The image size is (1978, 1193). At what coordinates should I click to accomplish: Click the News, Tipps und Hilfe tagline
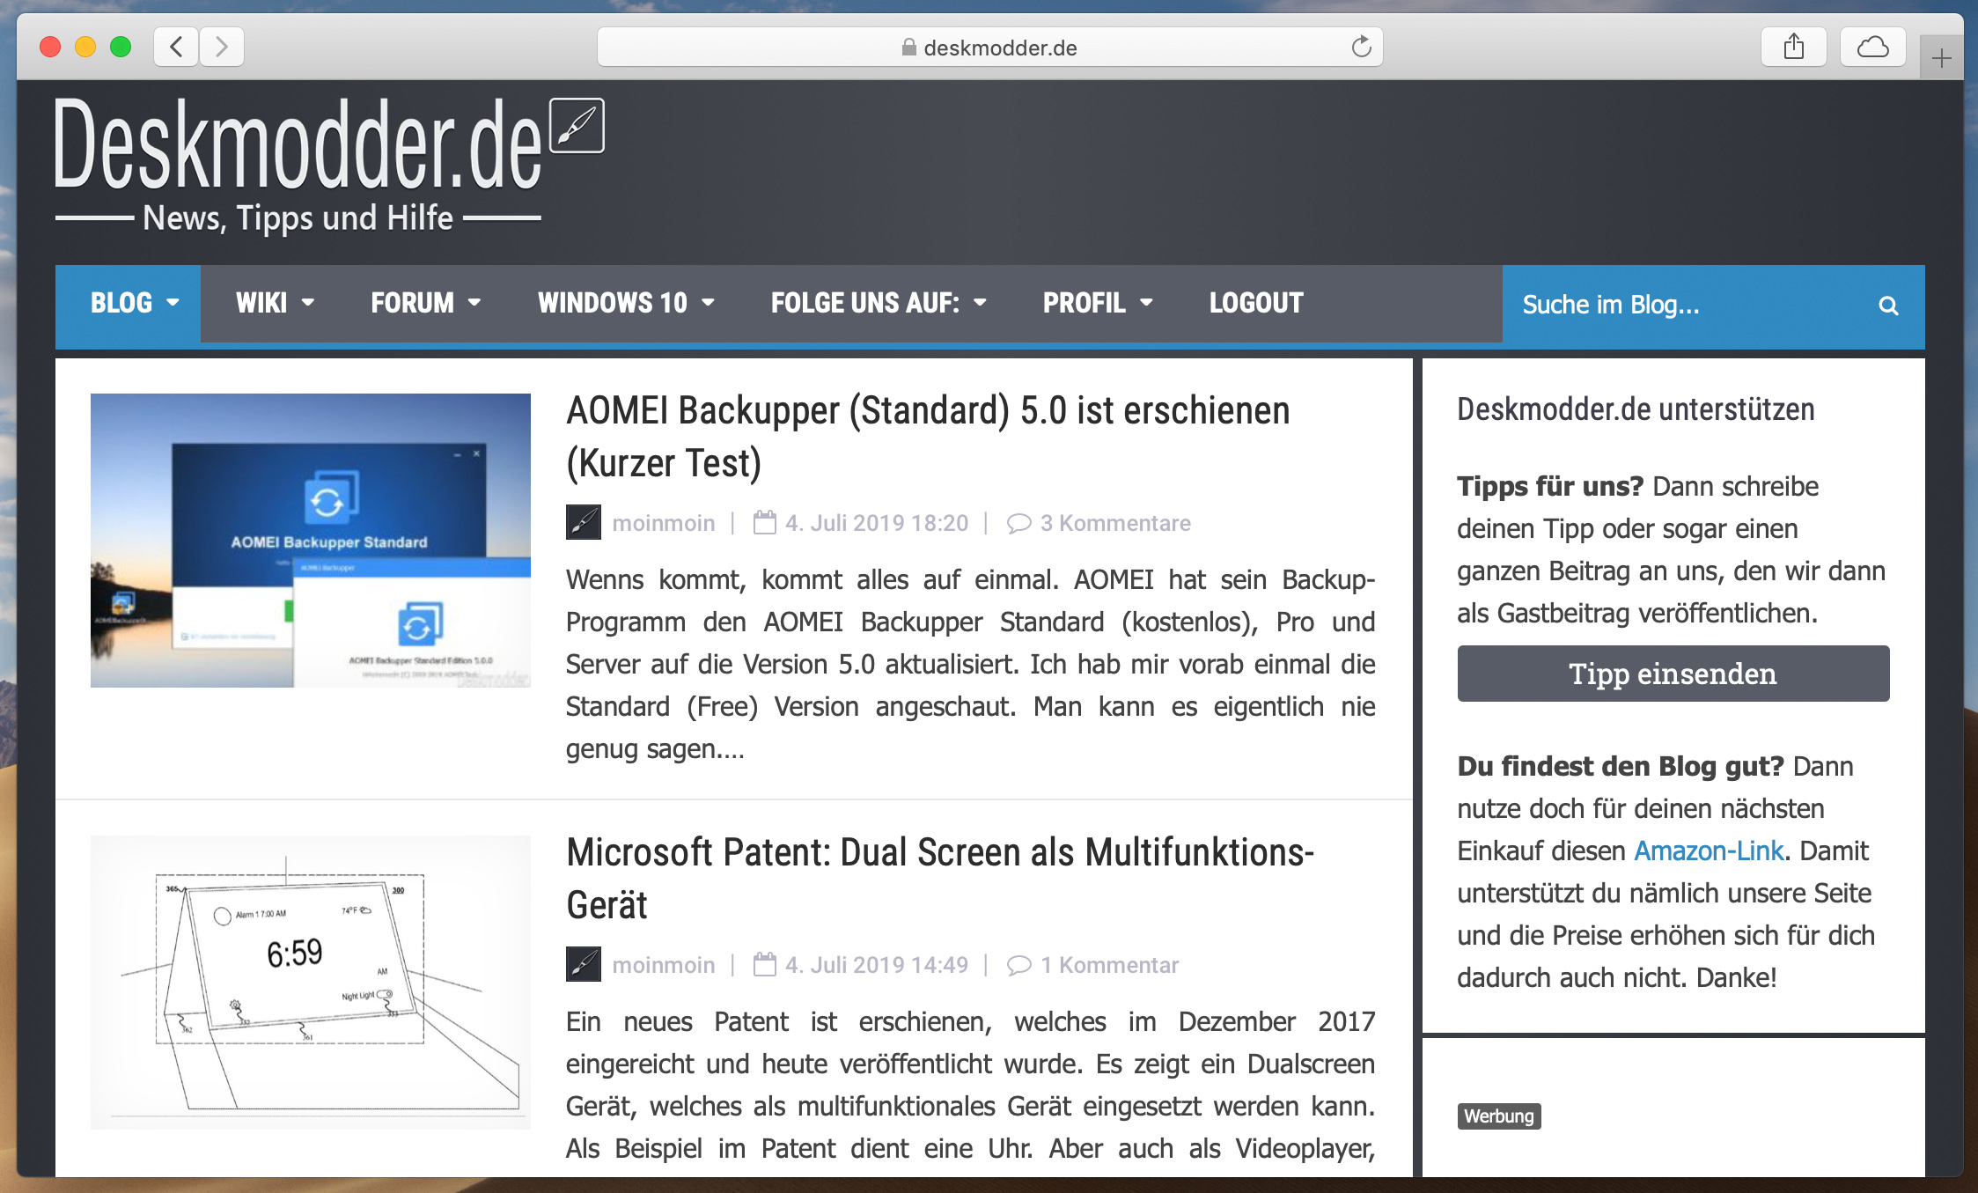298,217
